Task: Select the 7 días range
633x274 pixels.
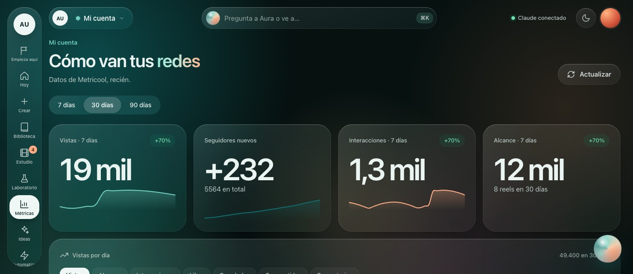Action: point(66,105)
